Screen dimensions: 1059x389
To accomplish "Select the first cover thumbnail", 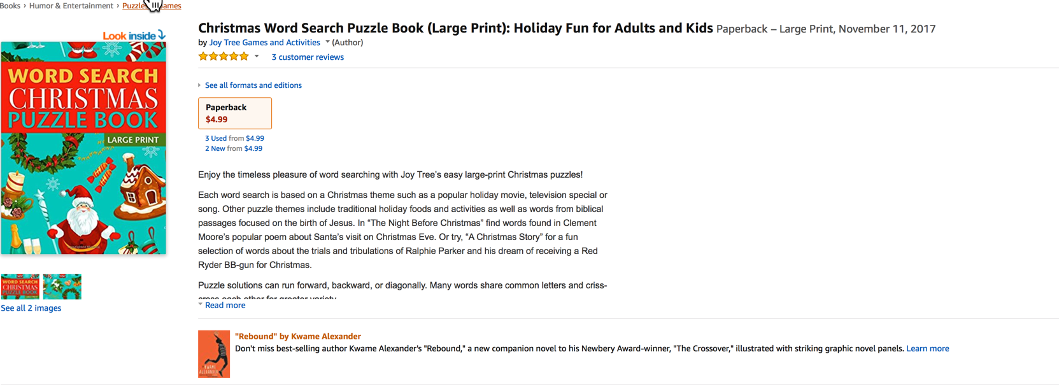I will 20,286.
